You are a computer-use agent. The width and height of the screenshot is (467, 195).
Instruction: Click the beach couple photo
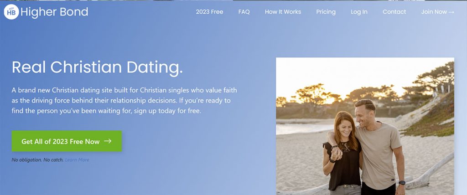pos(365,126)
